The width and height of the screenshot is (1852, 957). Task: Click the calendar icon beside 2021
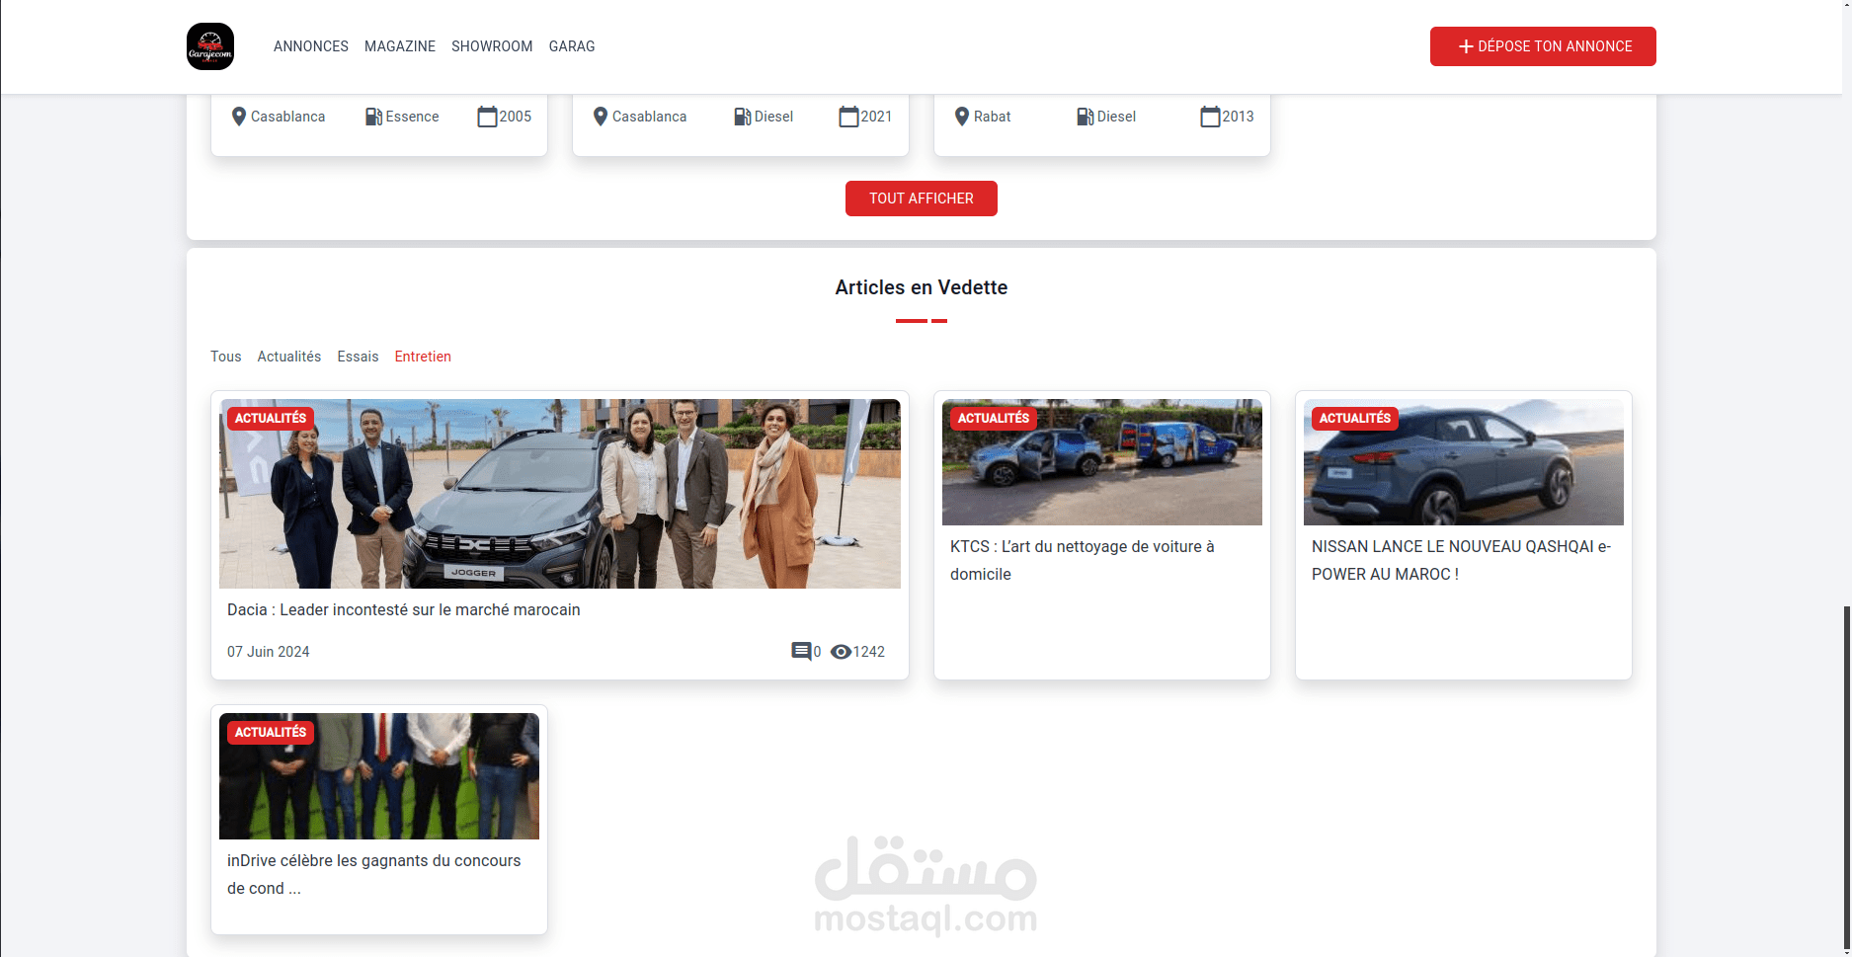click(x=848, y=117)
